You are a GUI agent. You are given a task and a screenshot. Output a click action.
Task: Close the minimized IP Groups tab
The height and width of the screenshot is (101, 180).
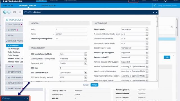(27, 98)
